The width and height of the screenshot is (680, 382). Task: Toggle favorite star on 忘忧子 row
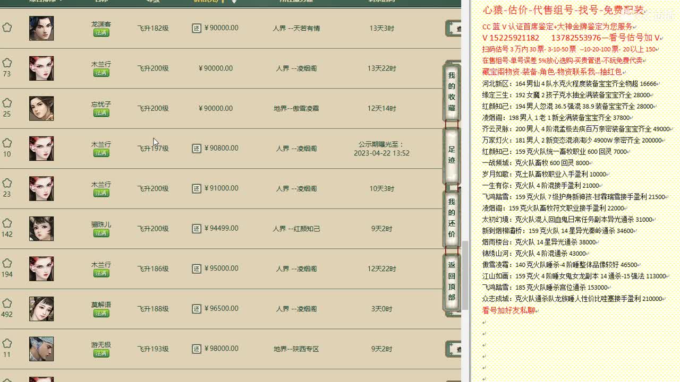click(7, 103)
